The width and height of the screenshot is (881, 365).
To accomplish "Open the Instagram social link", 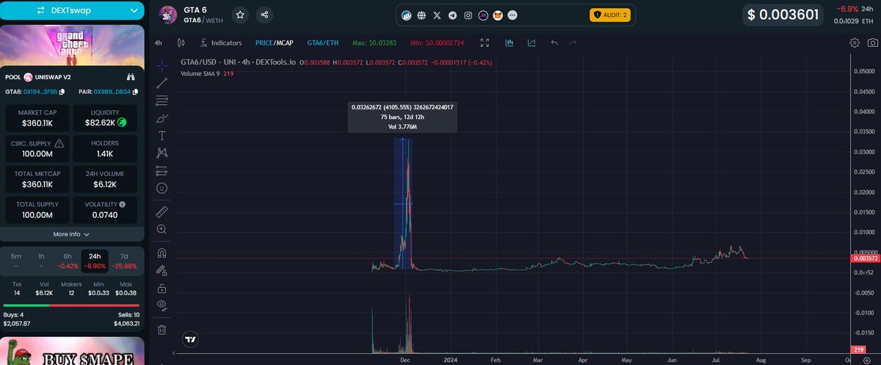I will tap(468, 15).
